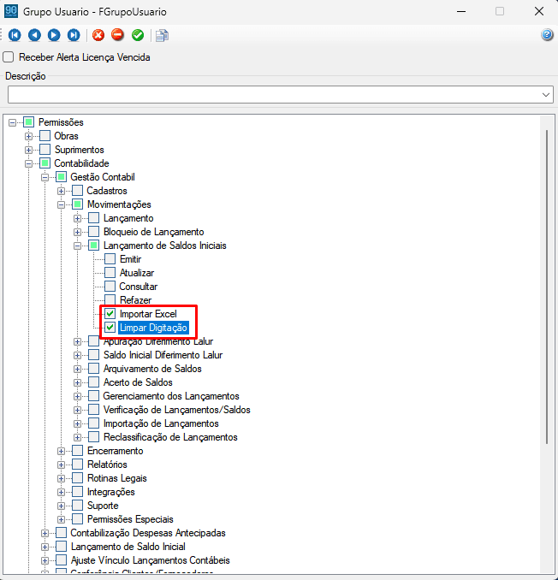Screen dimensions: 558x580
Task: Expand Saldo Inicial Diferimento Lalur node
Action: click(x=77, y=355)
